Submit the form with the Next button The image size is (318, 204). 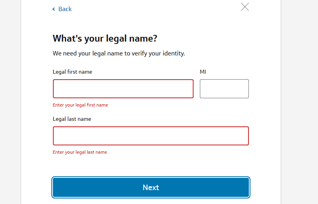coord(151,187)
